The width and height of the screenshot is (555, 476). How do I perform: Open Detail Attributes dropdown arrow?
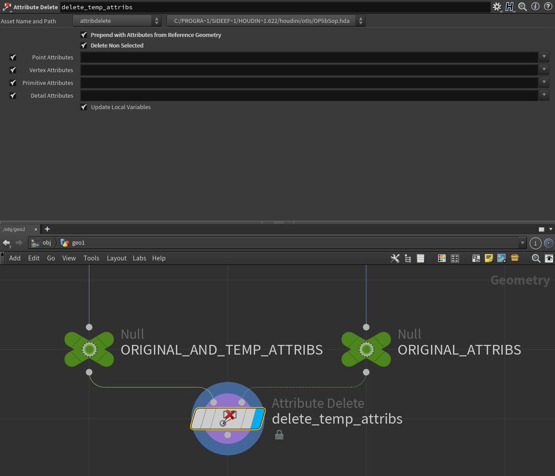click(544, 95)
